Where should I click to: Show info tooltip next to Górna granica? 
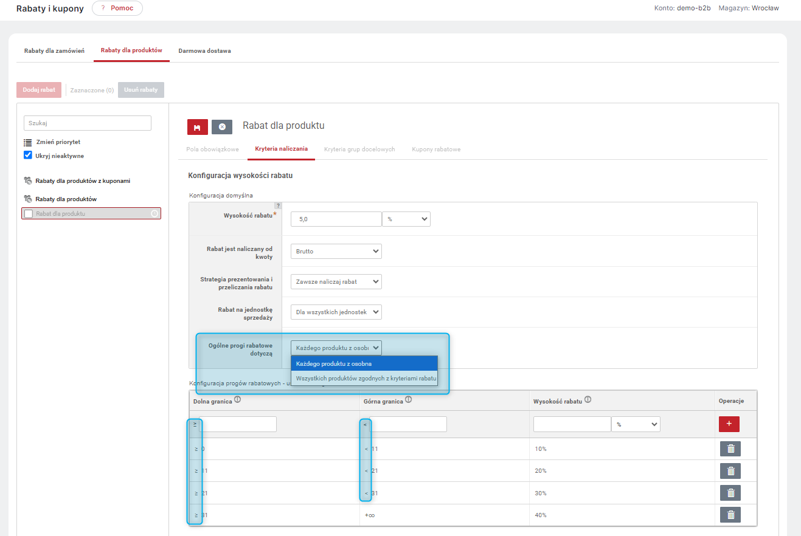[409, 400]
